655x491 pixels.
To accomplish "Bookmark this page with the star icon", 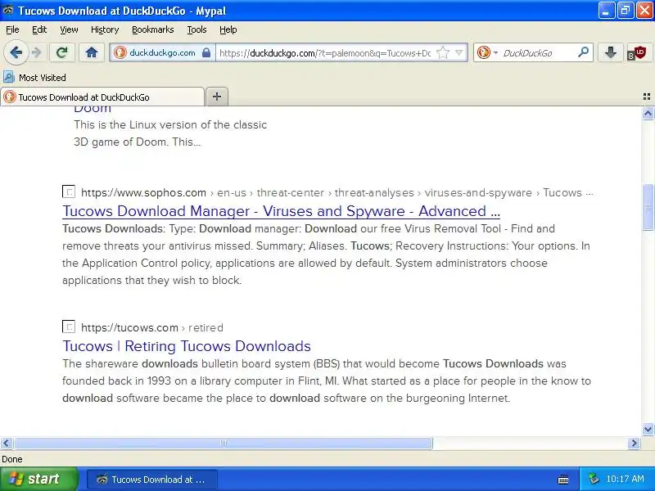I will (442, 53).
